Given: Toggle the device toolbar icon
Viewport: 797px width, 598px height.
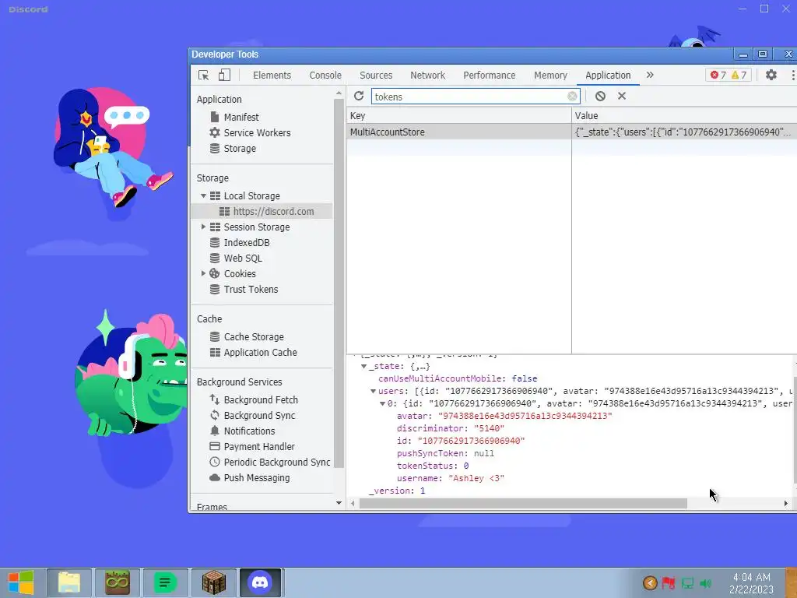Looking at the screenshot, I should click(x=224, y=76).
